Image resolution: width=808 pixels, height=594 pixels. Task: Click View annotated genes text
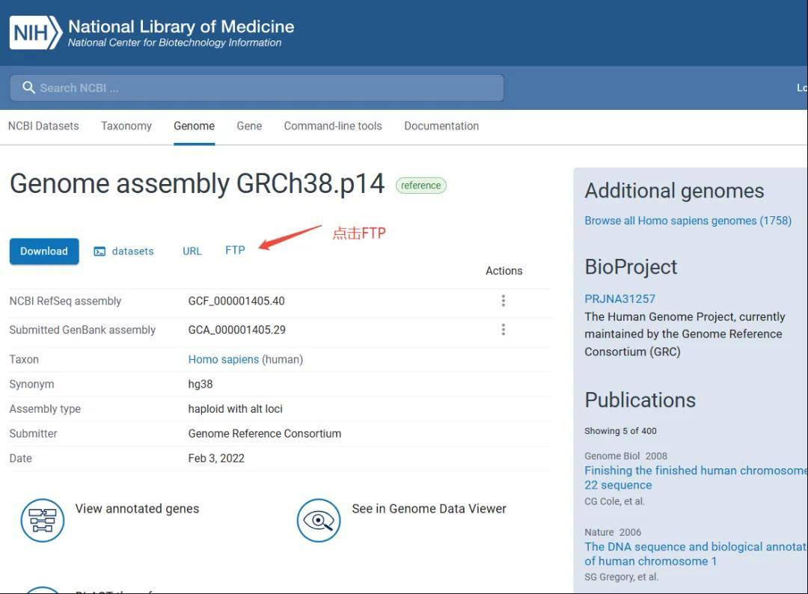(x=137, y=509)
